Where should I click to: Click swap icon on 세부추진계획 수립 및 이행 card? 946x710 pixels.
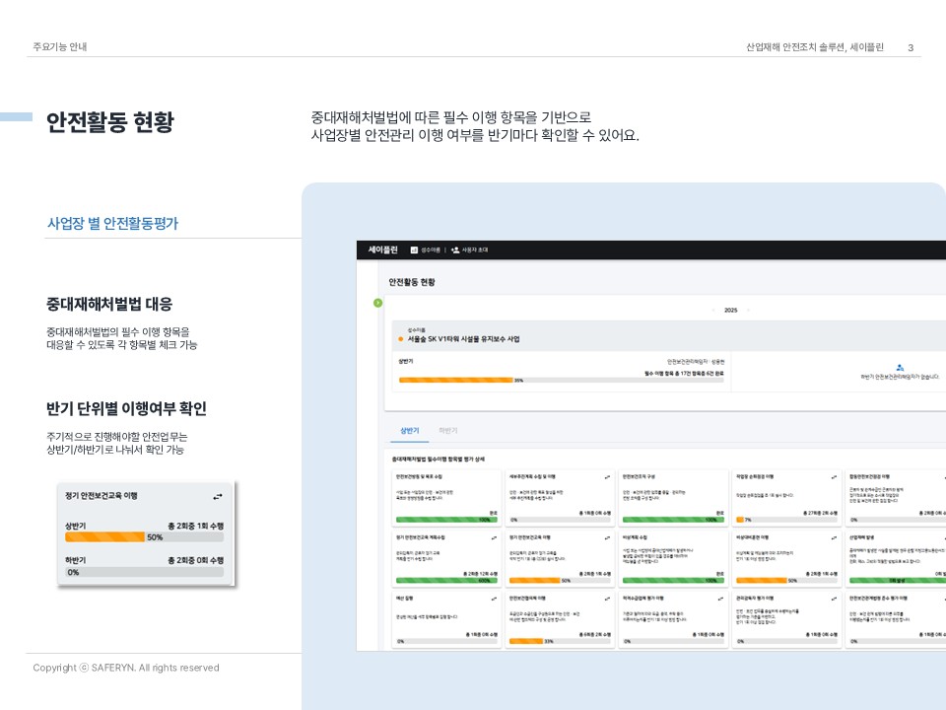coord(608,476)
